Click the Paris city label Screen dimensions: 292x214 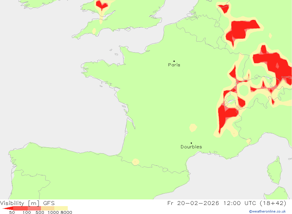(174, 65)
